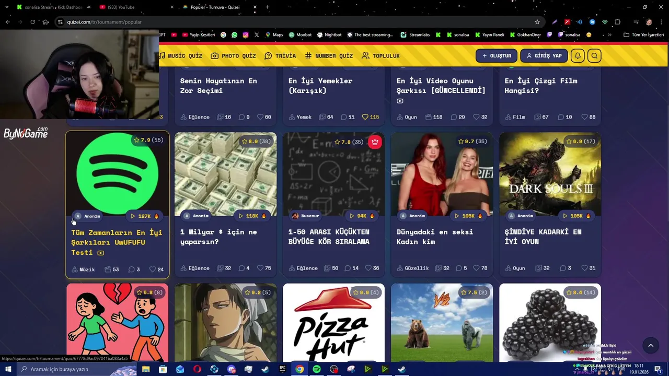This screenshot has width=669, height=376.
Task: Open the Yayın Paneli bookmark
Action: [x=489, y=35]
